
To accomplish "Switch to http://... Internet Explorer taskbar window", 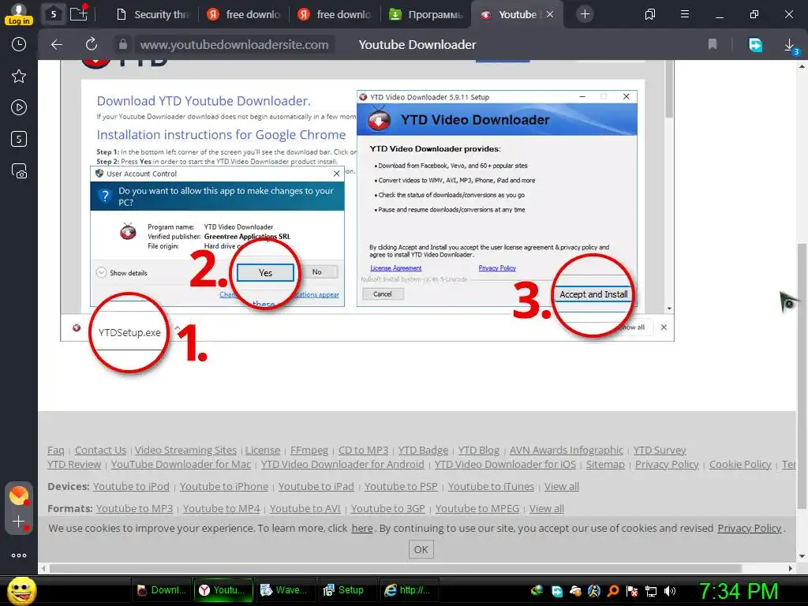I will [x=408, y=590].
